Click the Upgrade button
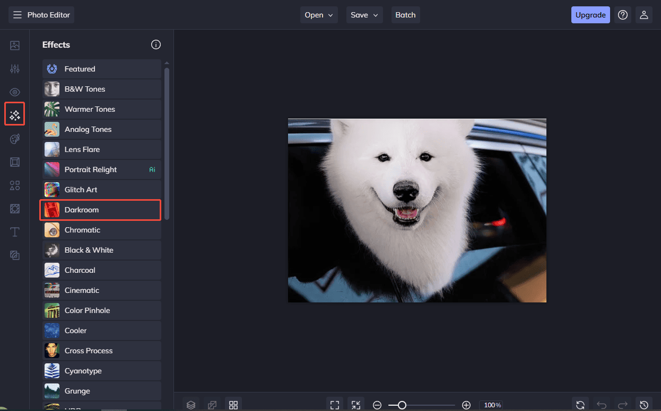Image resolution: width=661 pixels, height=411 pixels. point(590,15)
